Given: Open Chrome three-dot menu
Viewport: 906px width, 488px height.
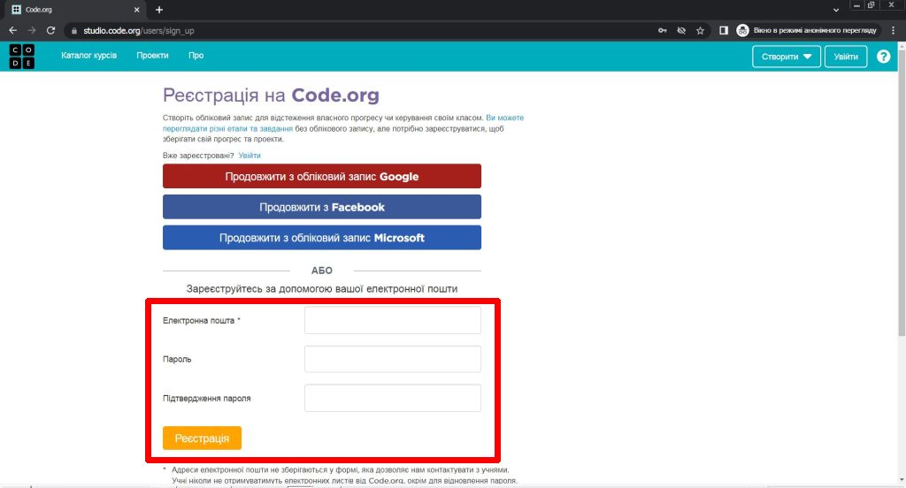Looking at the screenshot, I should tap(894, 31).
